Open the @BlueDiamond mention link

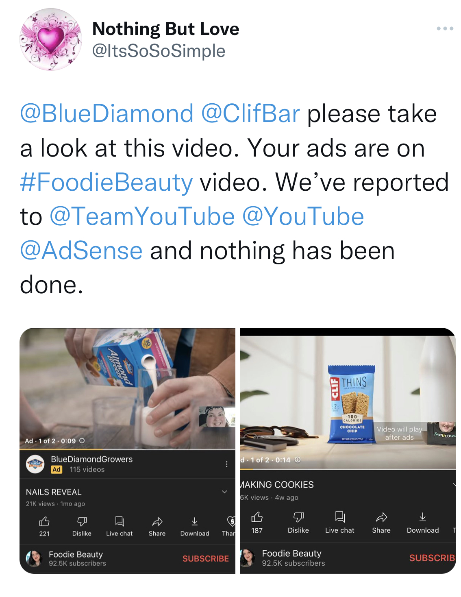pos(107,113)
